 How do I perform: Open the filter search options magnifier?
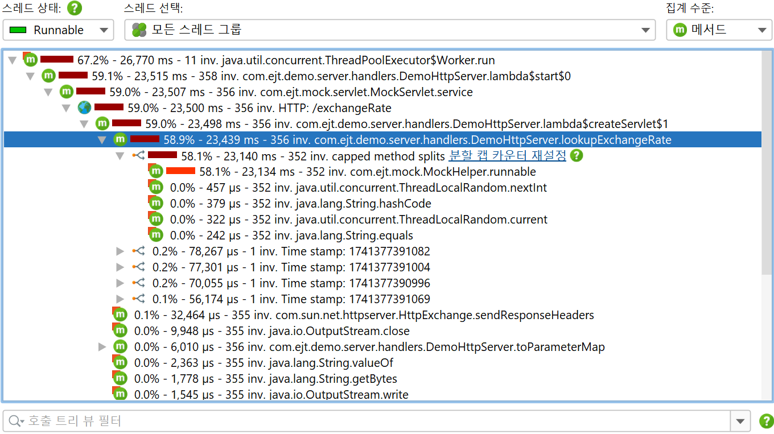[15, 421]
